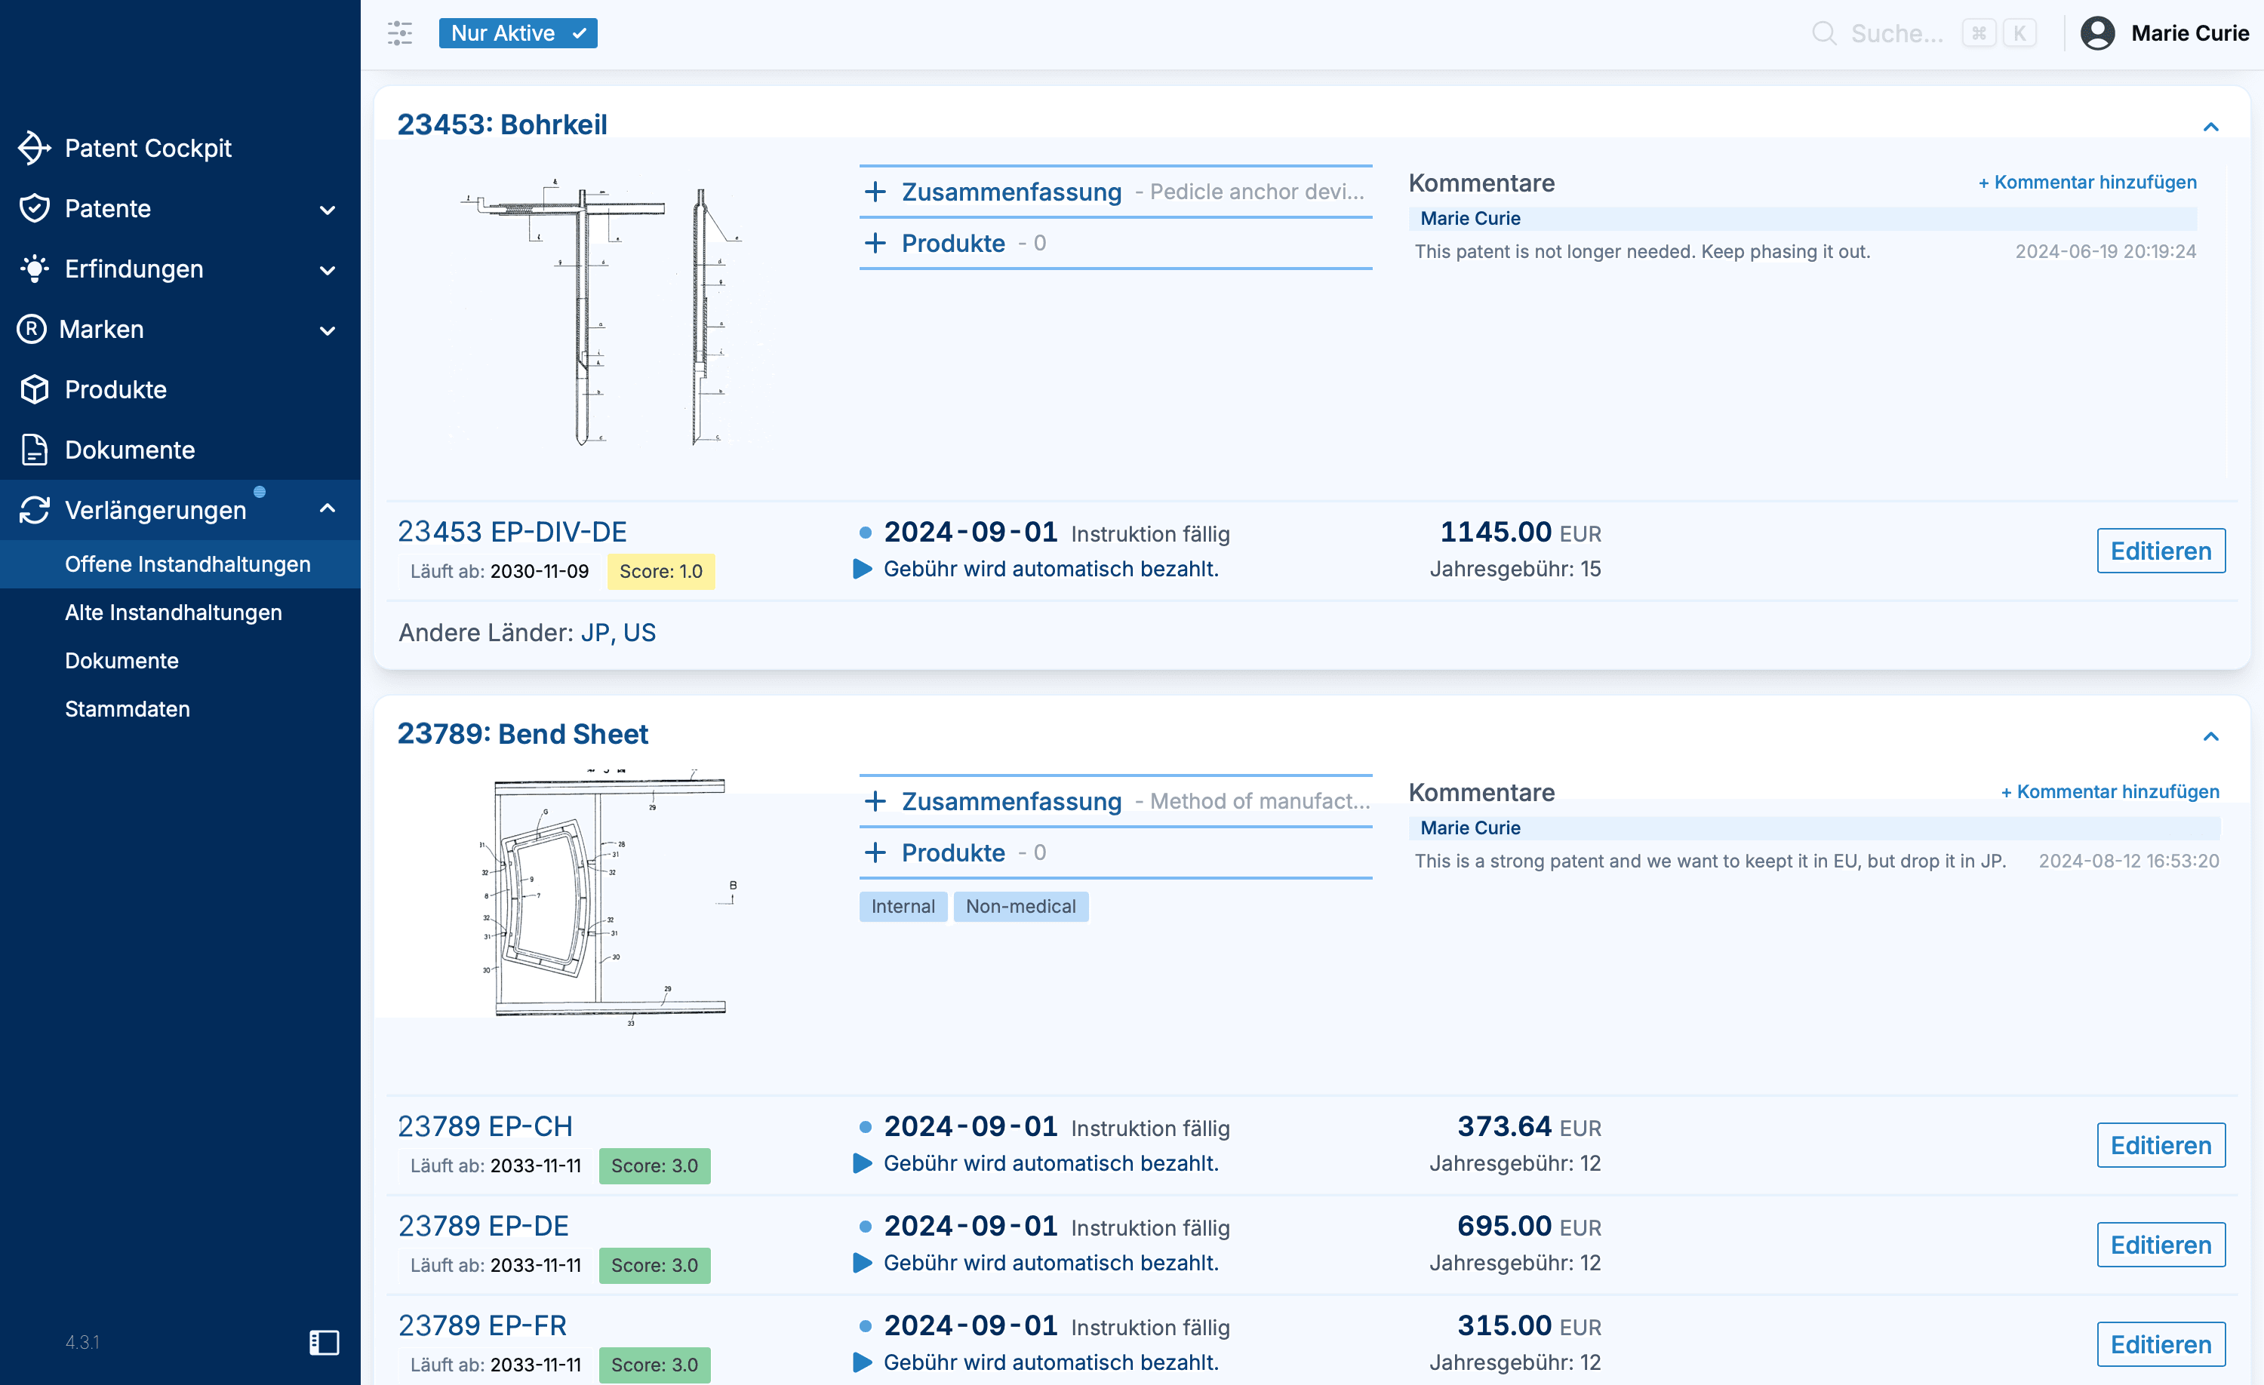Open the Marie Curie user avatar

click(2096, 33)
